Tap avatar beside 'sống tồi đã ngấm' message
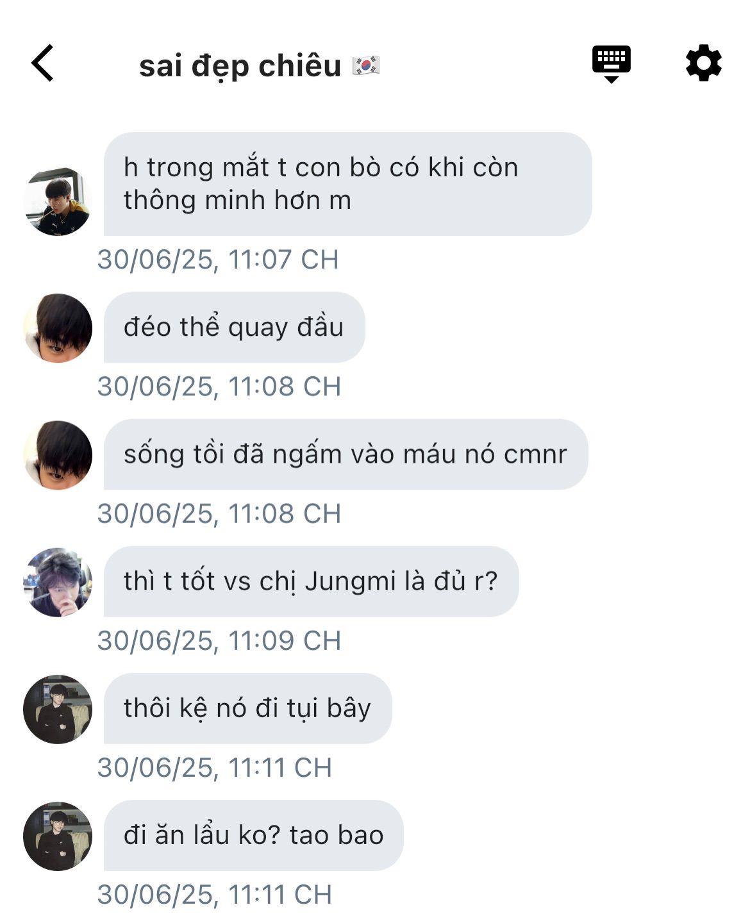The width and height of the screenshot is (750, 921). pos(58,455)
